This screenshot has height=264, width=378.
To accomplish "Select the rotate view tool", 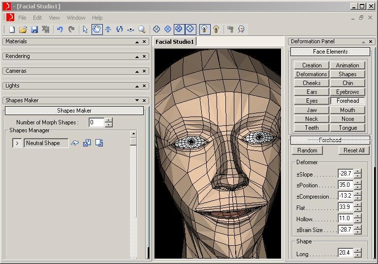I will point(119,29).
